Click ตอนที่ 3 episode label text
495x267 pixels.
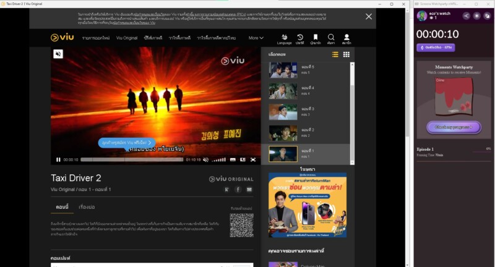[x=308, y=109]
